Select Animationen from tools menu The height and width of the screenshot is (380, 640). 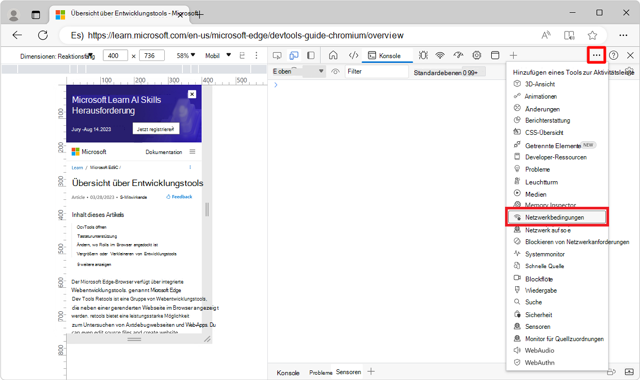point(557,96)
